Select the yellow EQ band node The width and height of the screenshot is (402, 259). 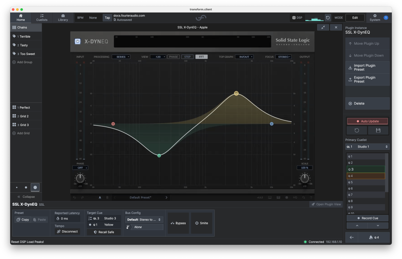coord(236,93)
